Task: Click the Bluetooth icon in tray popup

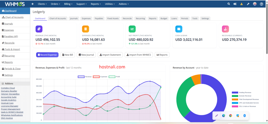Action: point(245,116)
